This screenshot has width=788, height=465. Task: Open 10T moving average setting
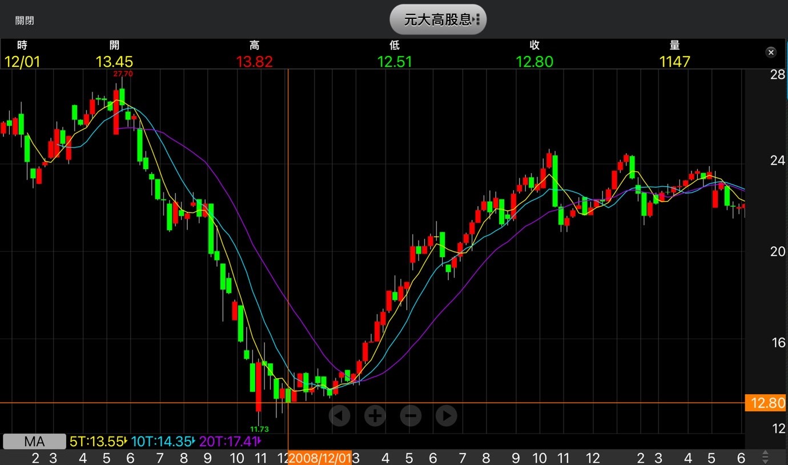[163, 442]
